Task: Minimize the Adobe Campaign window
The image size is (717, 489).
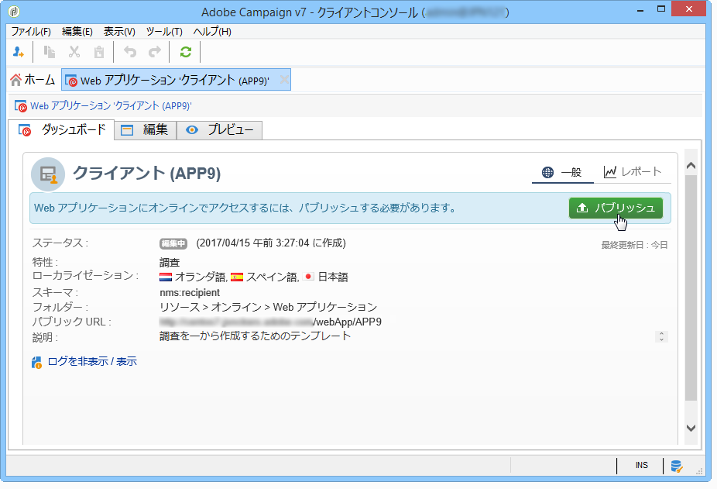Action: tap(640, 11)
